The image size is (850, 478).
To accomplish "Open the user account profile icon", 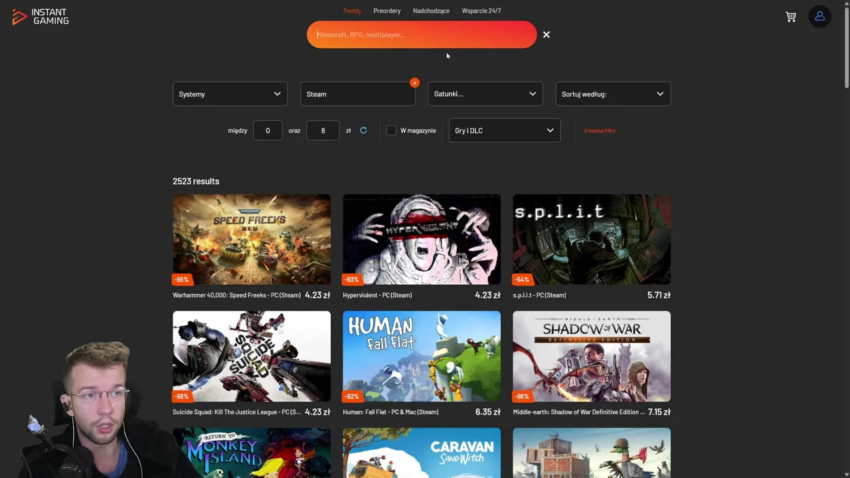I will (x=819, y=17).
